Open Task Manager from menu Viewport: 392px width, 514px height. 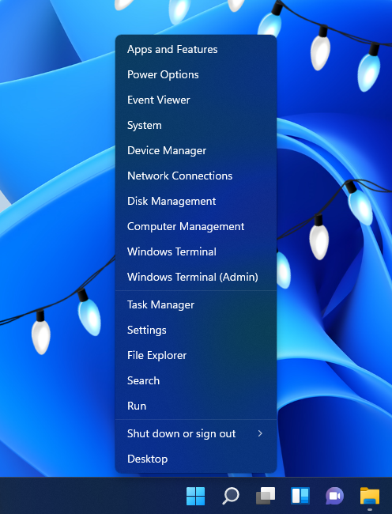(x=196, y=304)
